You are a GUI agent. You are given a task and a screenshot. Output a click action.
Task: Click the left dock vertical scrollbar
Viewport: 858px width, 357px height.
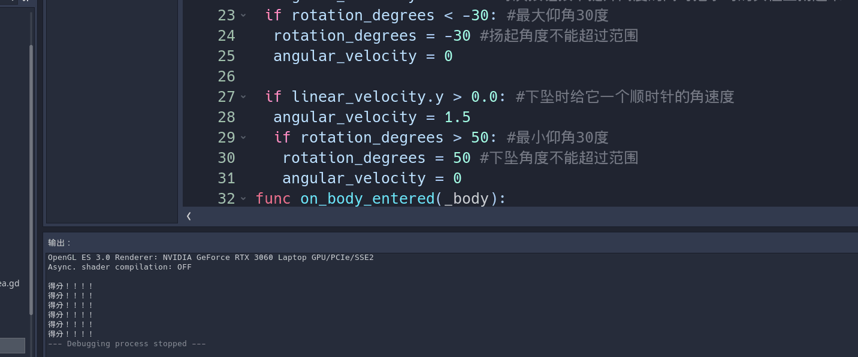point(31,180)
